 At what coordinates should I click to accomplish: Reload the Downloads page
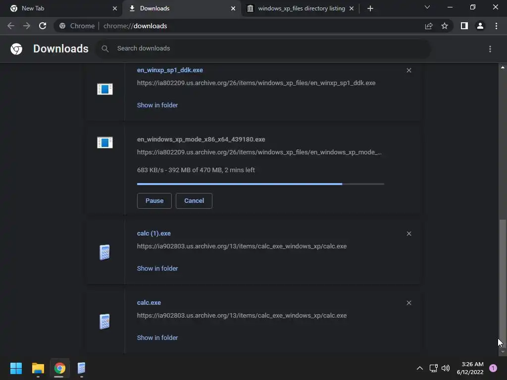[43, 26]
